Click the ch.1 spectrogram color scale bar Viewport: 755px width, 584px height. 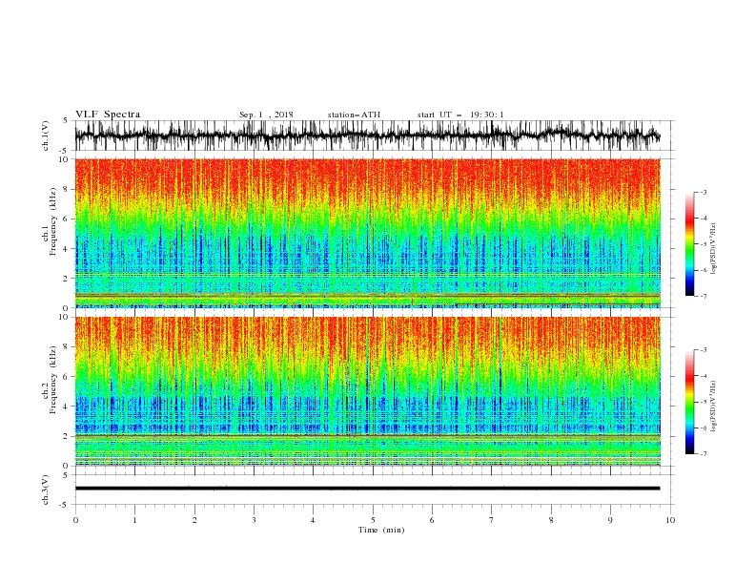[x=689, y=244]
